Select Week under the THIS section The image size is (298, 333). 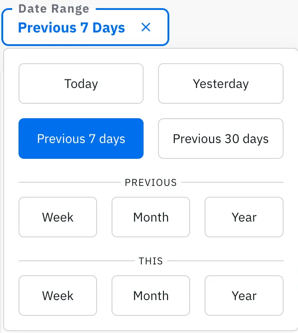tap(58, 296)
